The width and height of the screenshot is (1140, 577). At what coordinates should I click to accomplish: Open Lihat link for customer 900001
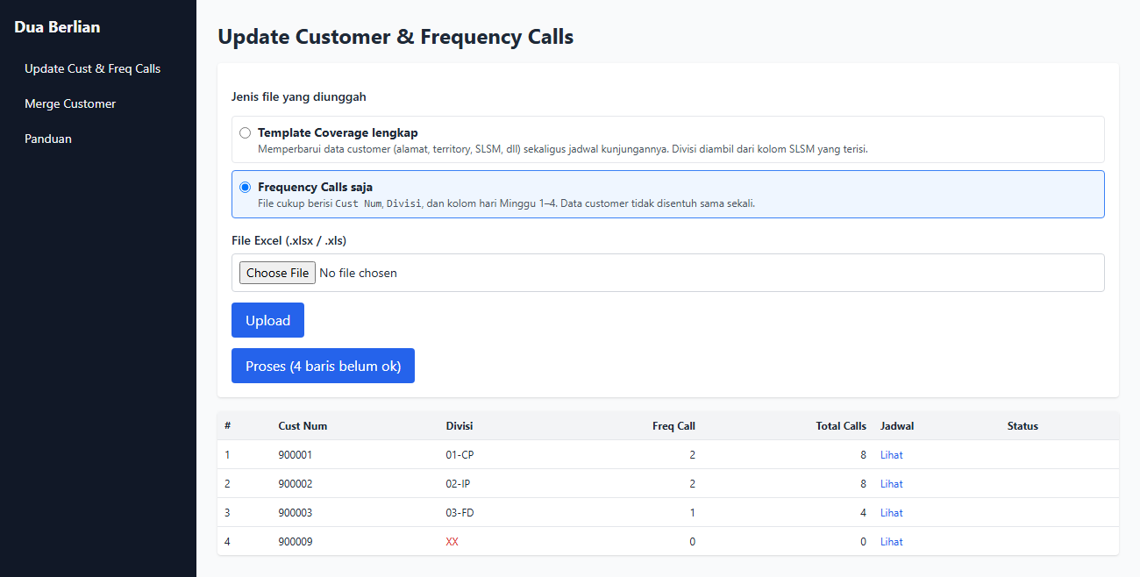coord(892,455)
